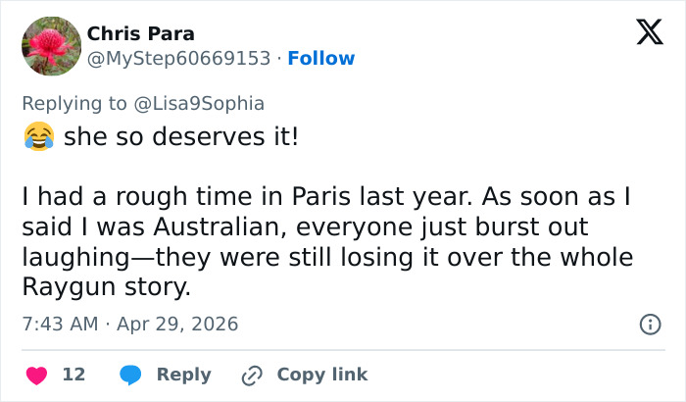Click the blue reply speech bubble icon

tap(129, 375)
